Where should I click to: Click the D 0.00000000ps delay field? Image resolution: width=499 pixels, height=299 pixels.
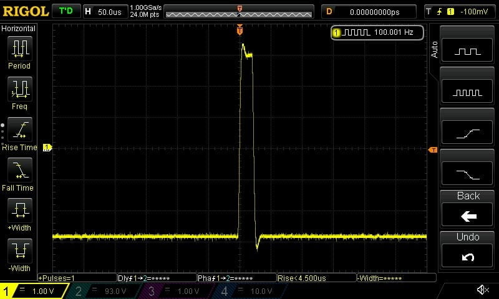tap(369, 12)
